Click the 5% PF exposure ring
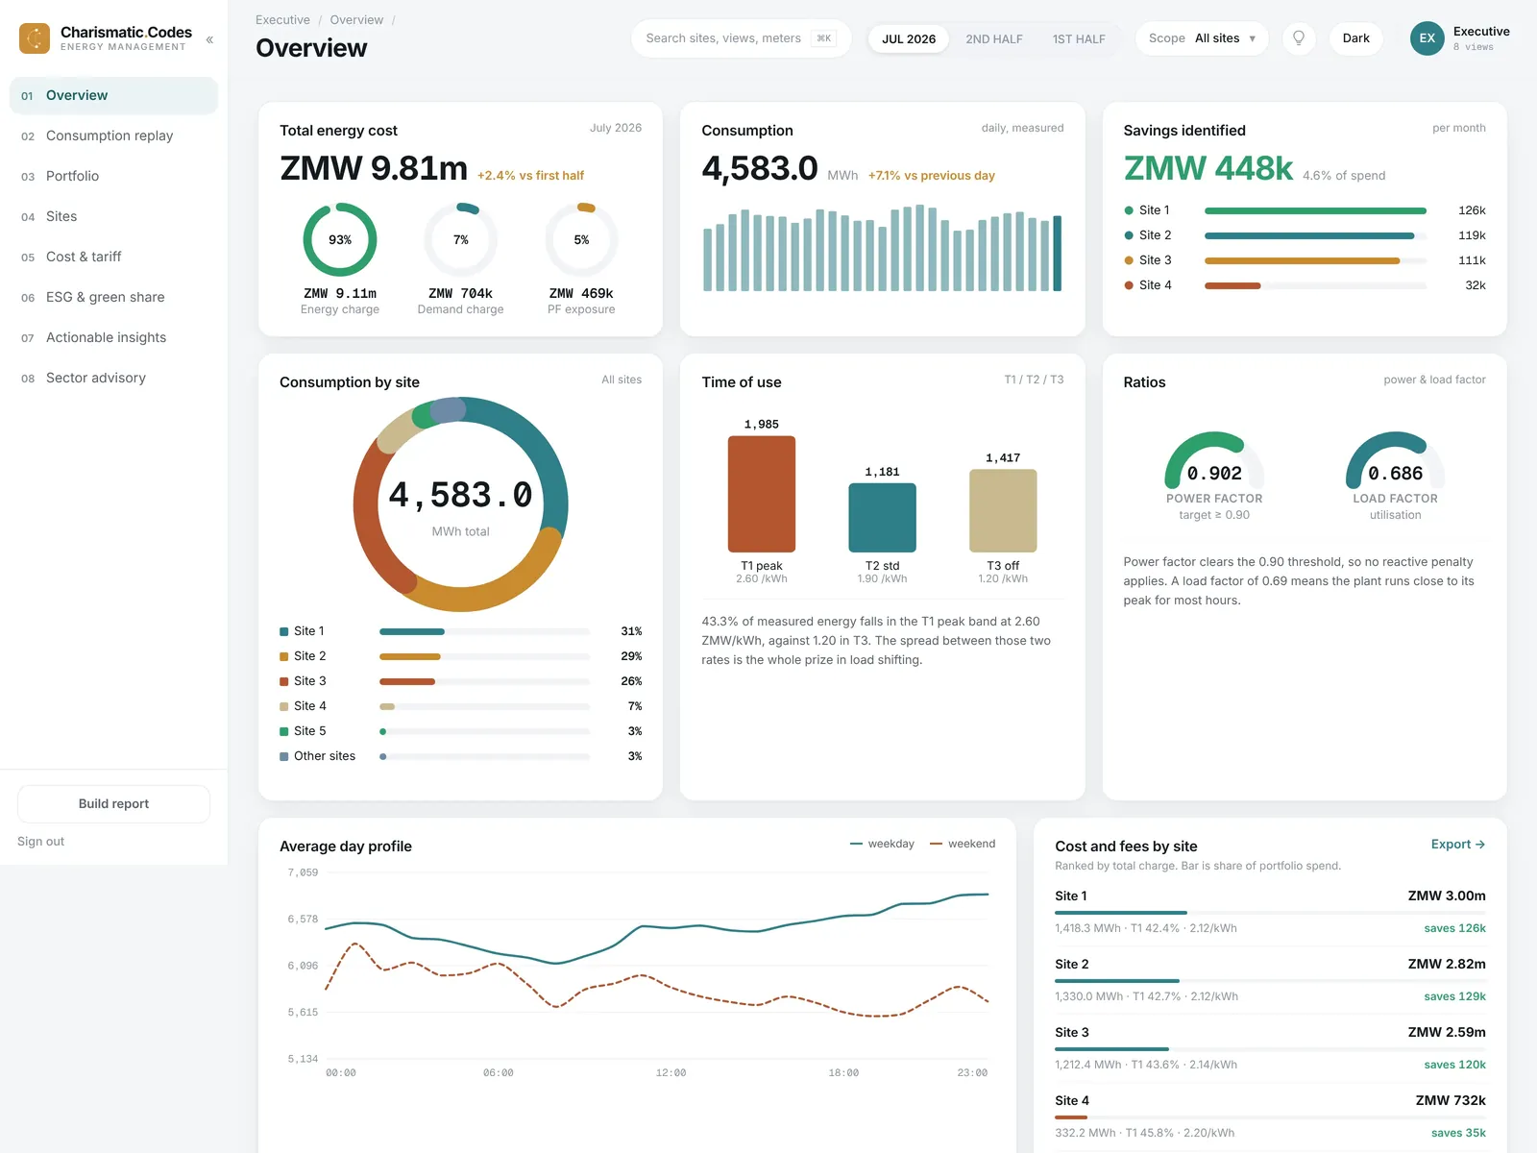1537x1153 pixels. (581, 239)
